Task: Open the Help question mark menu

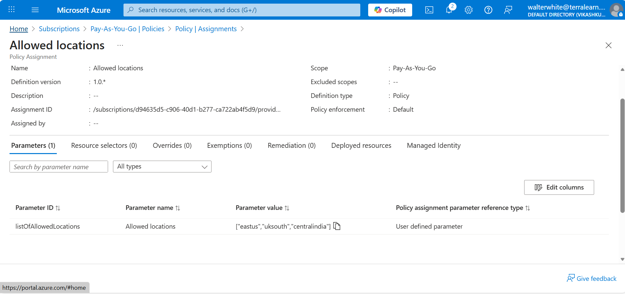Action: [x=488, y=10]
